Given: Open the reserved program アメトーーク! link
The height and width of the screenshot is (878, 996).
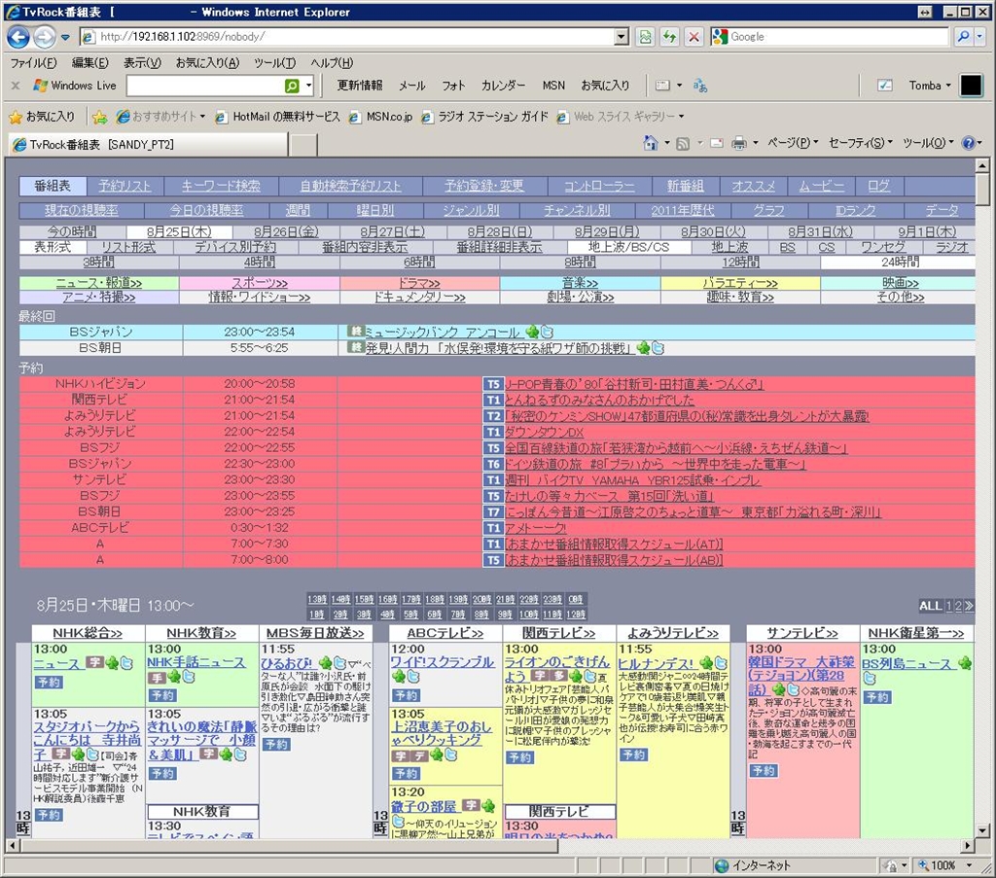Looking at the screenshot, I should click(536, 528).
